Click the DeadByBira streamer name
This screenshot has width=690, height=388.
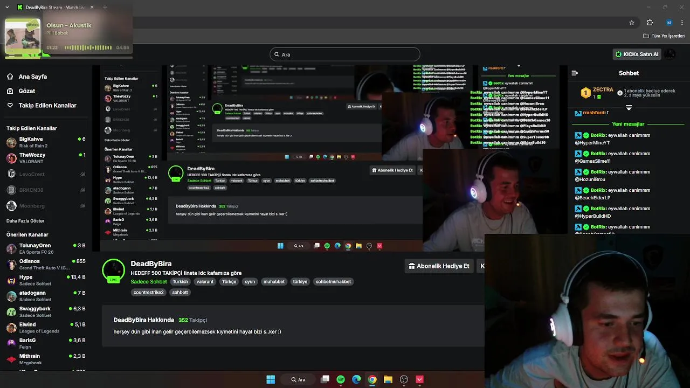pos(151,264)
